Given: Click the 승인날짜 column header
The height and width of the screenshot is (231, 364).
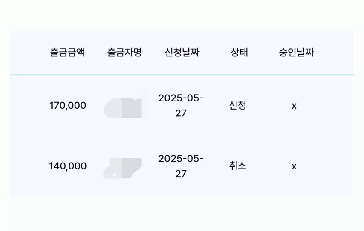Looking at the screenshot, I should click(x=296, y=52).
